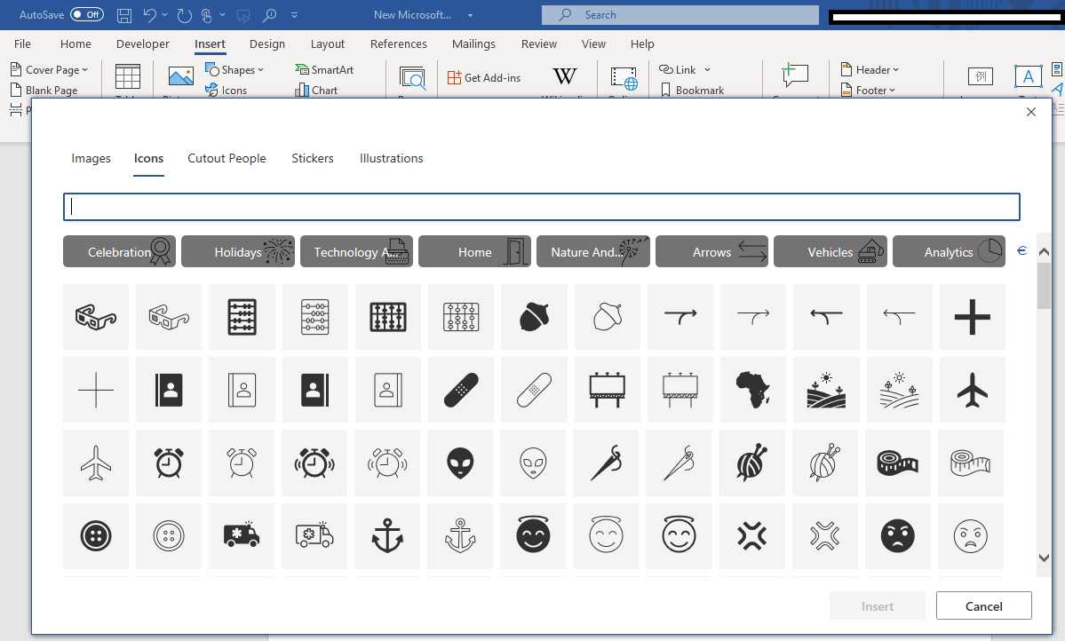Toggle the AutoSave switch
Screen dimensions: 1065x641
pos(87,14)
